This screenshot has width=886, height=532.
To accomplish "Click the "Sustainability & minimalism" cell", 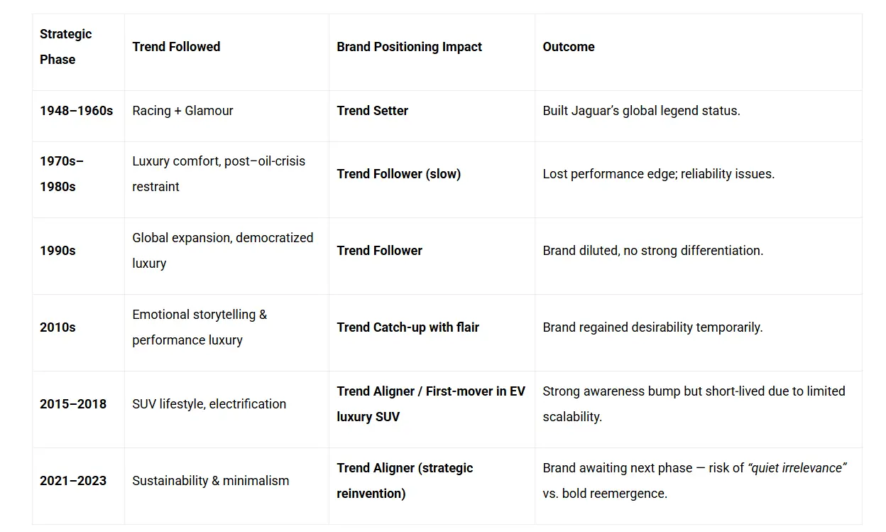I will tap(210, 481).
